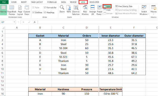Click into the formula bar input

98,22
